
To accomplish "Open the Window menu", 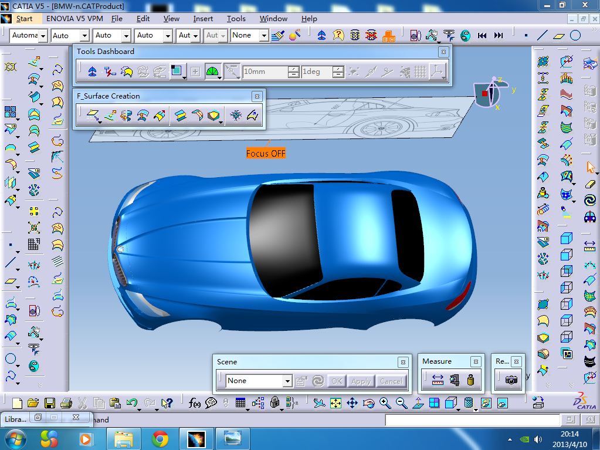I will (273, 19).
